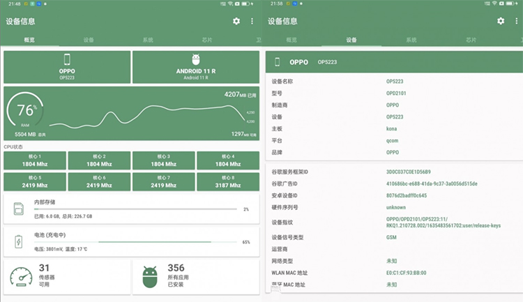Screen dimensions: 523x302
Task: Select 芯片 tab in right screen
Action: point(471,40)
